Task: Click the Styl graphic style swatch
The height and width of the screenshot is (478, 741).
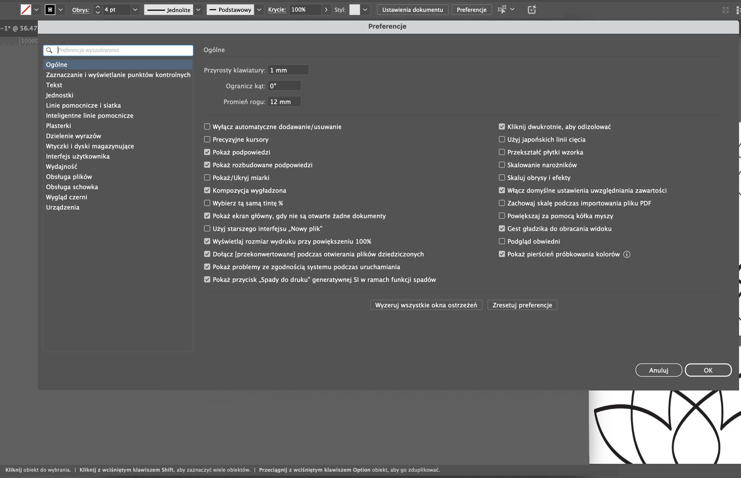Action: coord(354,10)
